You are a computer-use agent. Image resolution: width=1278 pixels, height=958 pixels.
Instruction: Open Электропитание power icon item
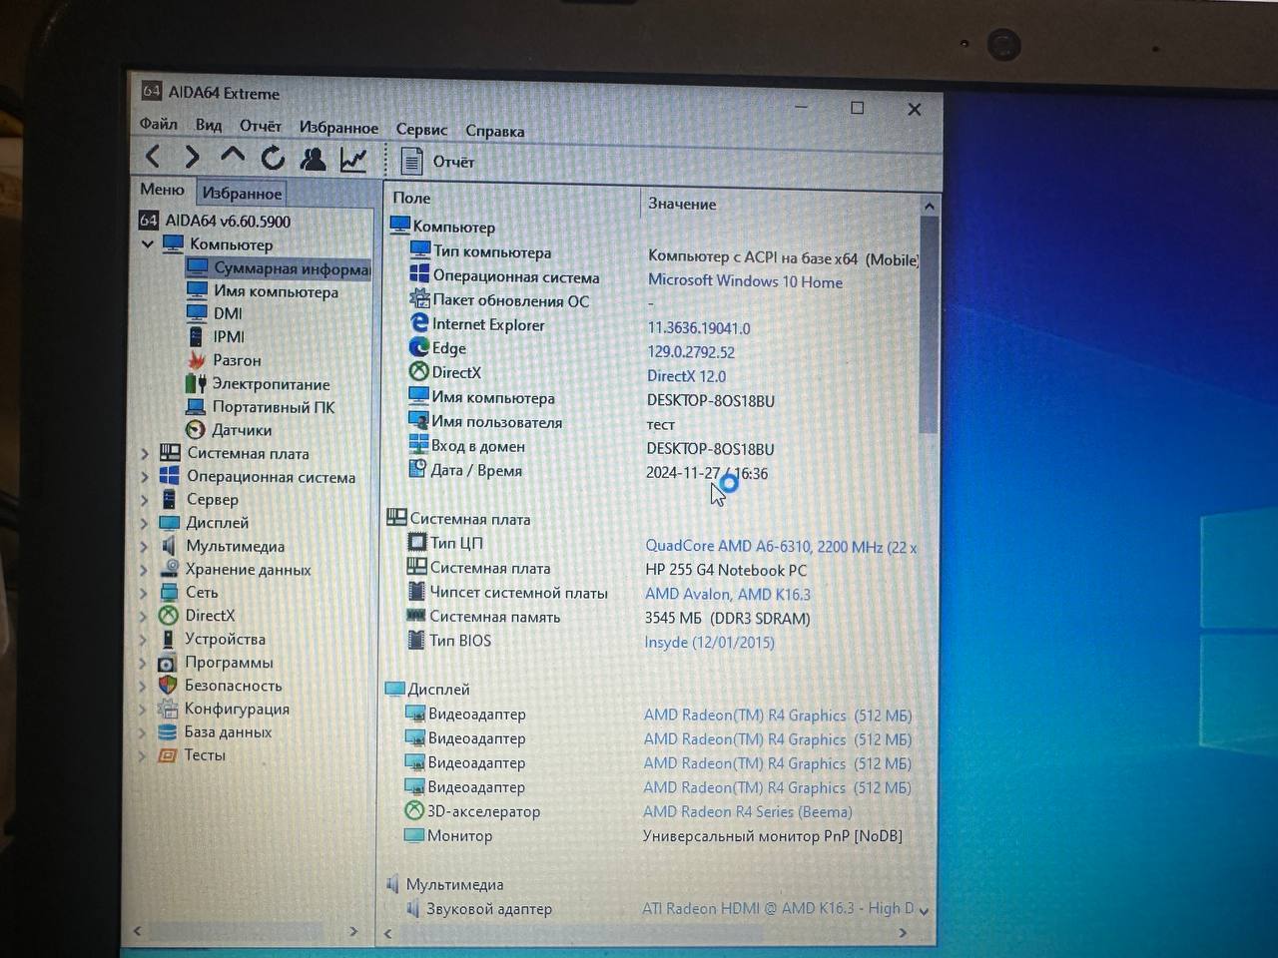(196, 383)
